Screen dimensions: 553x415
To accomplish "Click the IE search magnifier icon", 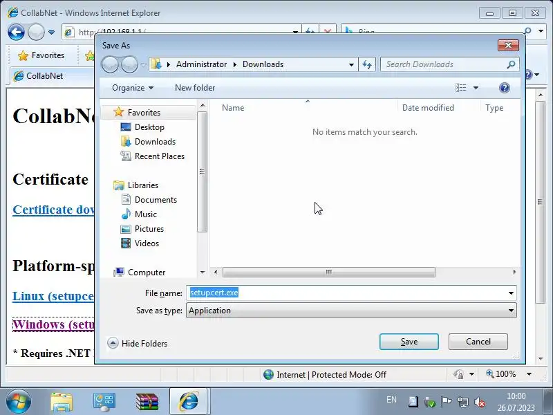I will [x=527, y=31].
